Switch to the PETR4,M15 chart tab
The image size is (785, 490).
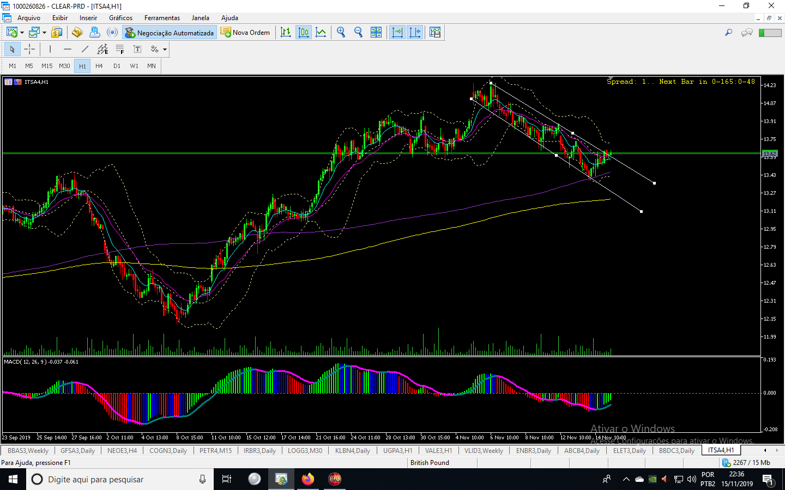pos(215,451)
